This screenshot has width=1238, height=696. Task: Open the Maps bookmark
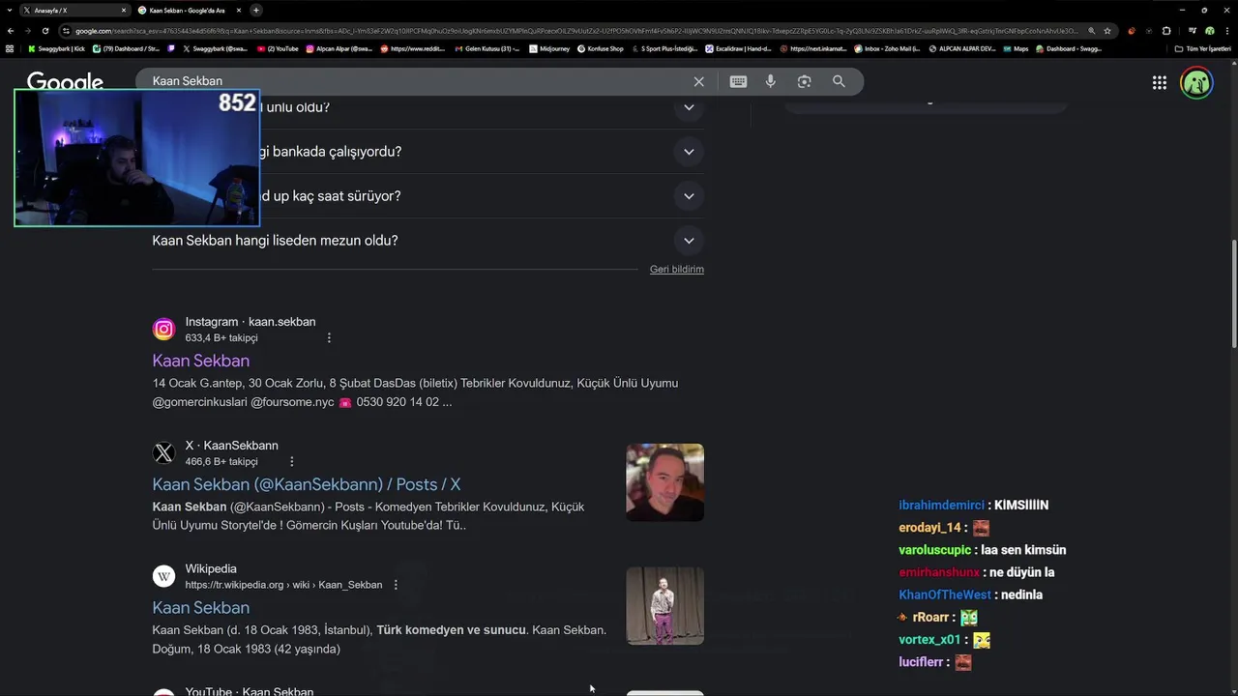[x=1016, y=48]
